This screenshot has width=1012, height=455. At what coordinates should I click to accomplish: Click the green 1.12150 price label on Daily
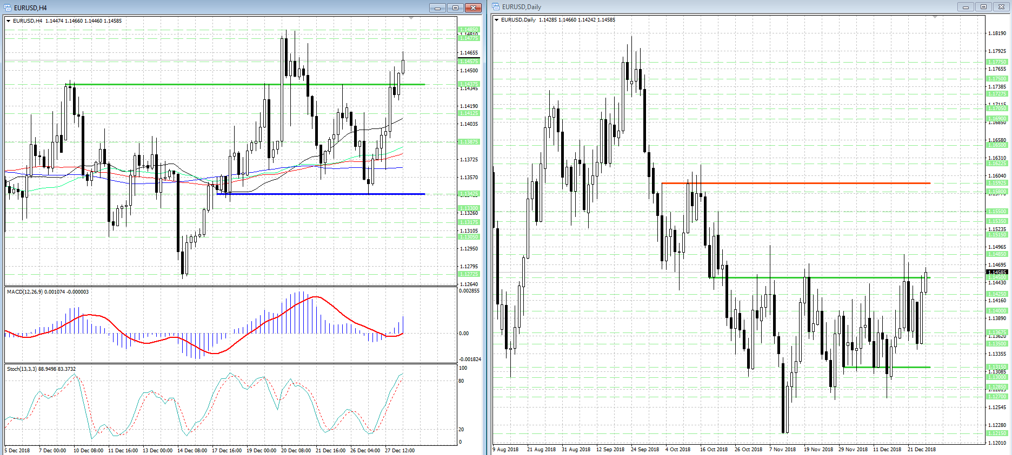(x=997, y=433)
